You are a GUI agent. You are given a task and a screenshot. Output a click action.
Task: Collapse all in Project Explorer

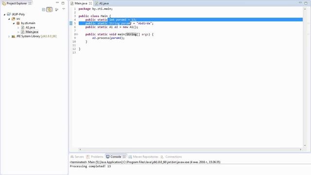[44, 10]
